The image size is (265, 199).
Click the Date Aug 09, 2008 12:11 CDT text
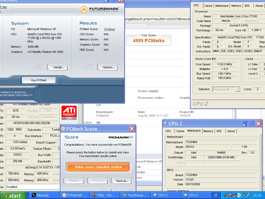pyautogui.click(x=153, y=116)
